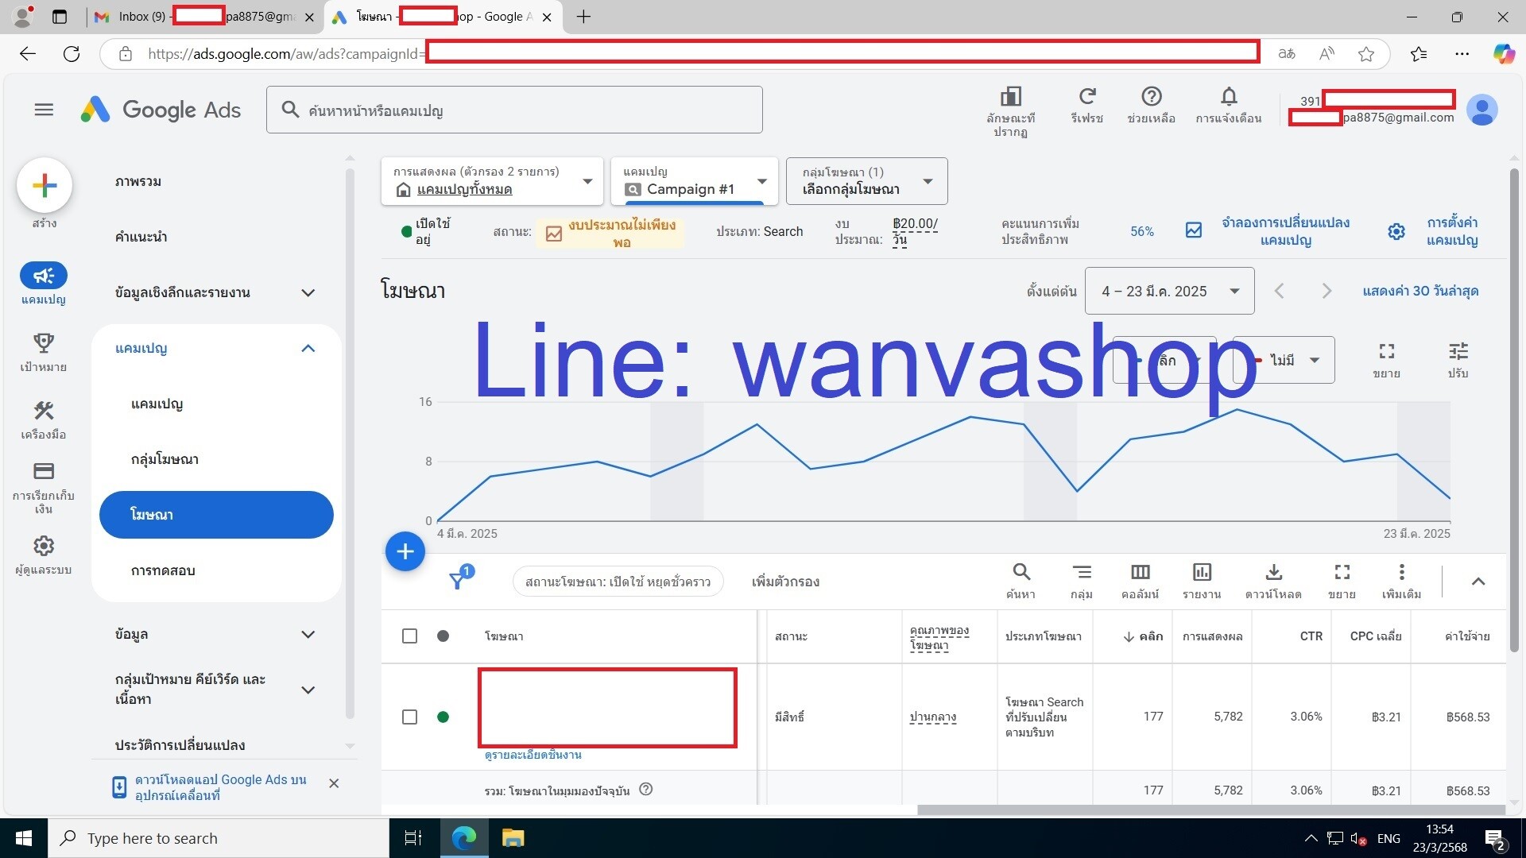Click green status dot of ad row
The width and height of the screenshot is (1526, 858).
443,717
